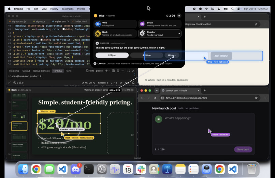Open Chrome menu in waitlist window

tap(265, 24)
